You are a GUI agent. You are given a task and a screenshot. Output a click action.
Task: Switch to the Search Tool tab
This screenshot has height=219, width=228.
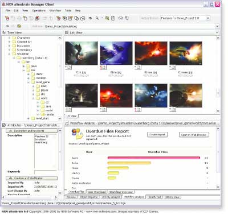pos(154,197)
